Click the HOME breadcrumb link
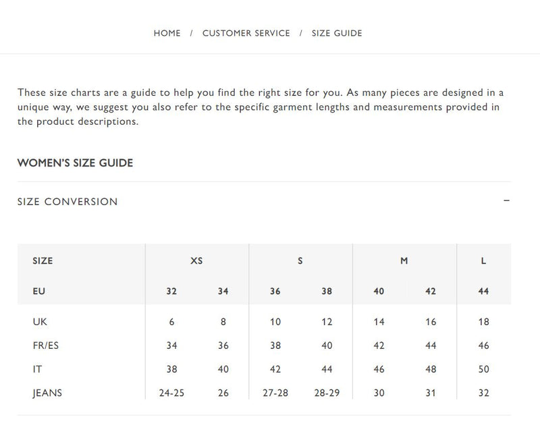The height and width of the screenshot is (421, 540). (167, 33)
